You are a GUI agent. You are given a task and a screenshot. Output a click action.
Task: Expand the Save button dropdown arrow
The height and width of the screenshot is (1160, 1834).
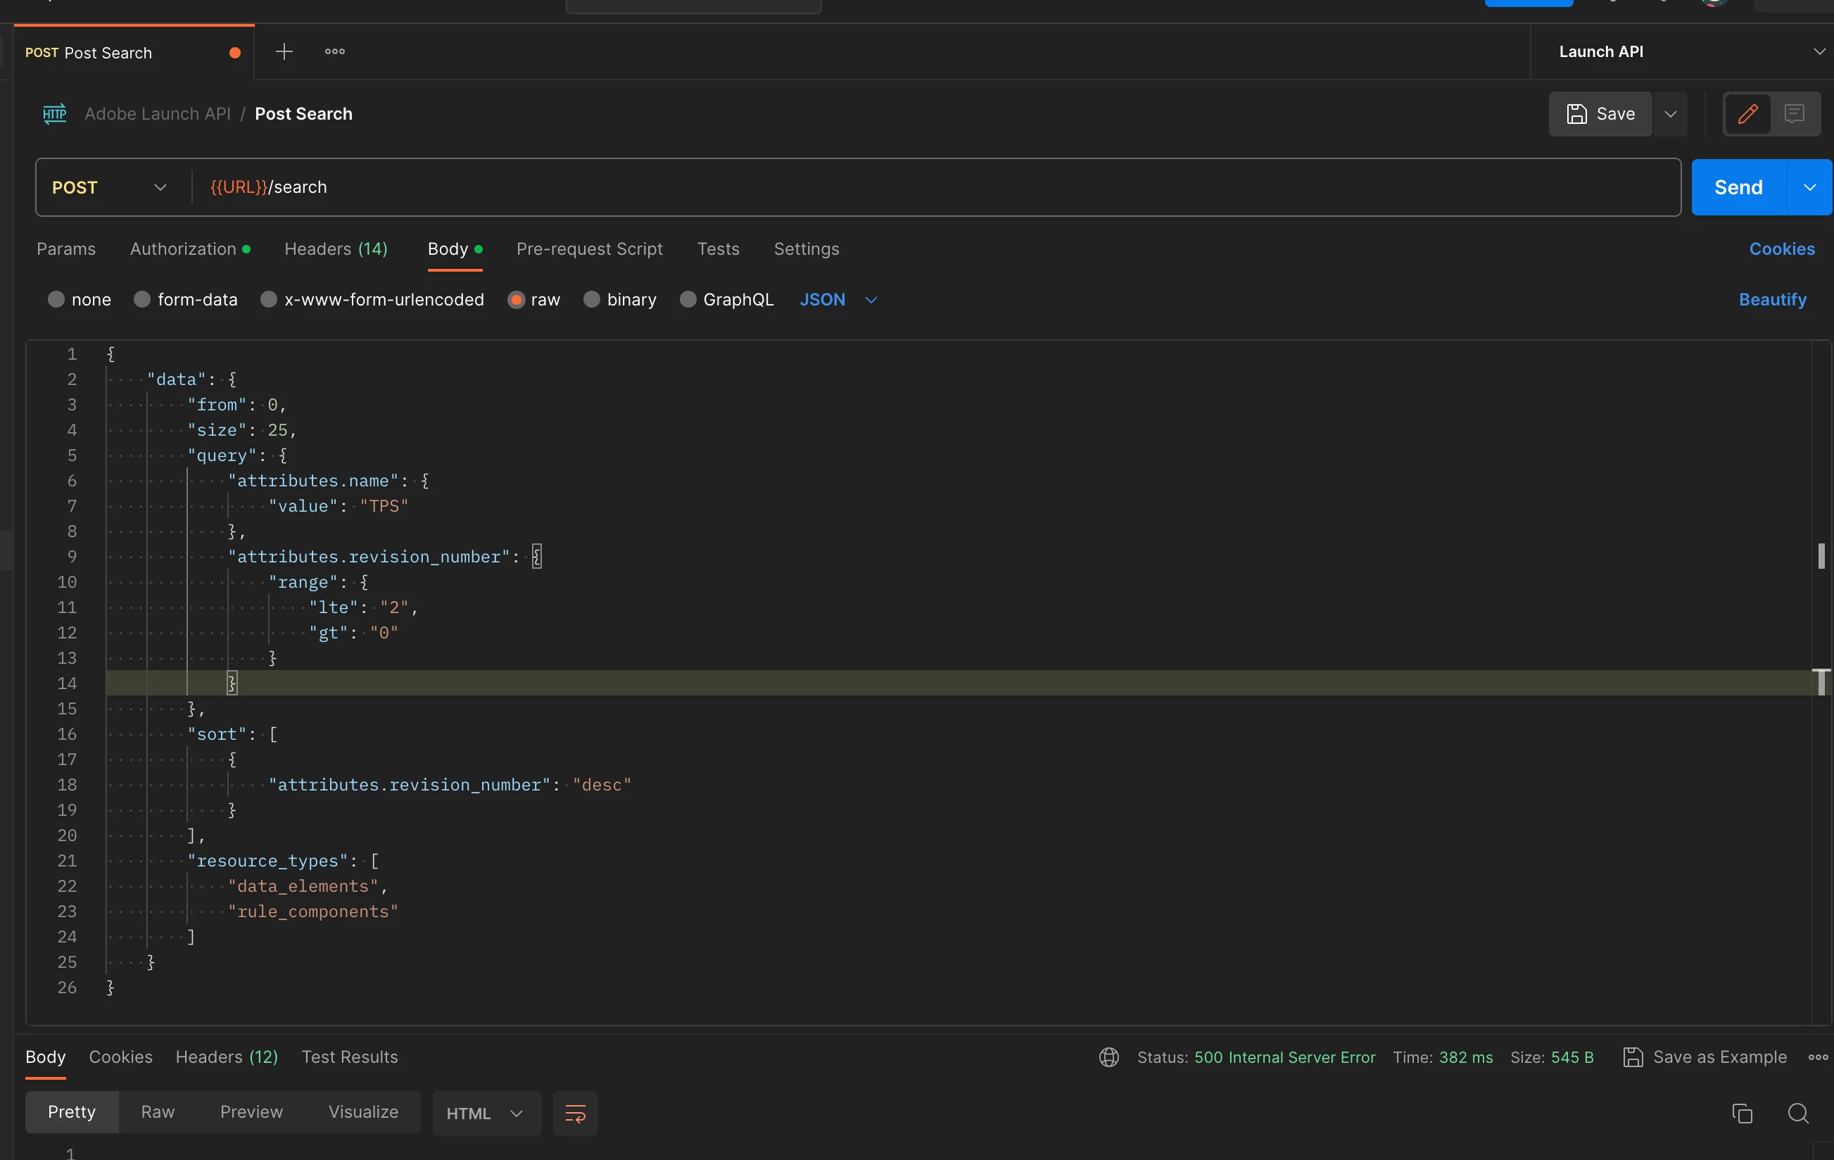[1670, 114]
